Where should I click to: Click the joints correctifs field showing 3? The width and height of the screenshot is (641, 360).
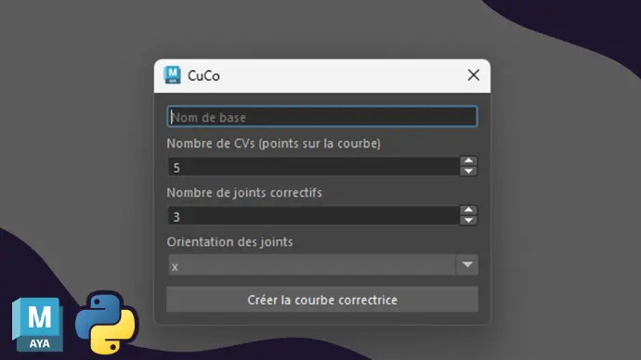click(x=314, y=215)
